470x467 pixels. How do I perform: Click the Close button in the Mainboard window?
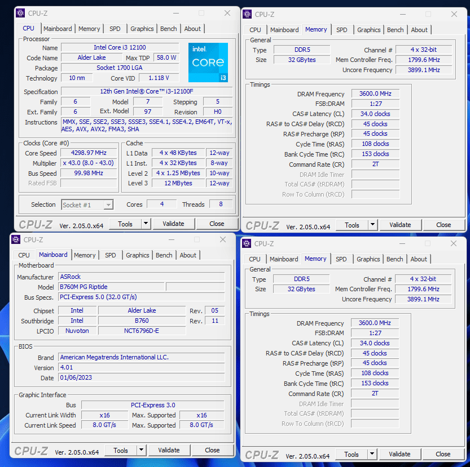pos(212,450)
